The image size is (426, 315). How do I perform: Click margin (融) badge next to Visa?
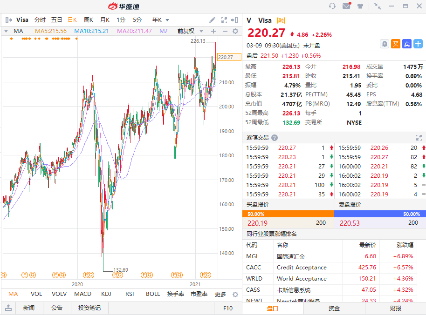click(x=281, y=20)
